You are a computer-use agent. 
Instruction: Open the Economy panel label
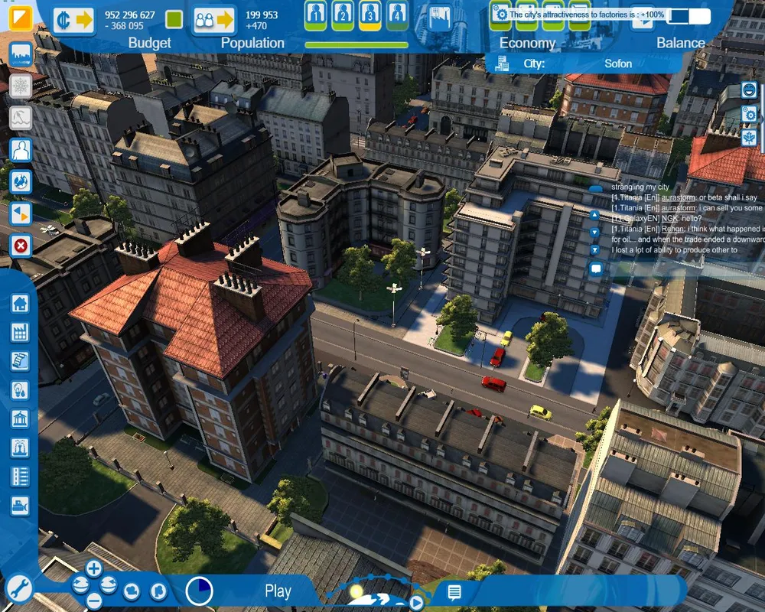click(527, 43)
